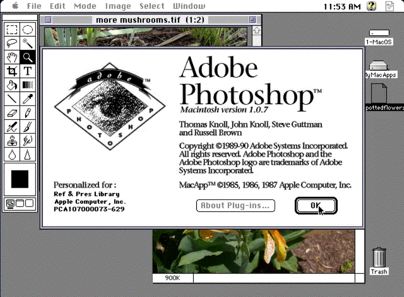Screen dimensions: 404x297
Task: Activate the Hand tool
Action: pyautogui.click(x=12, y=57)
